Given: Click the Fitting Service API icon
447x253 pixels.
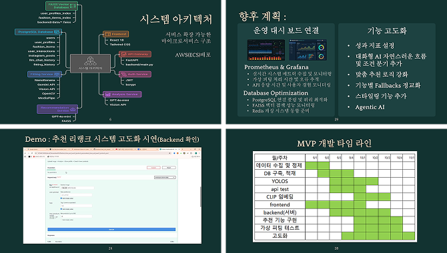Looking at the screenshot, I should click(57, 74).
